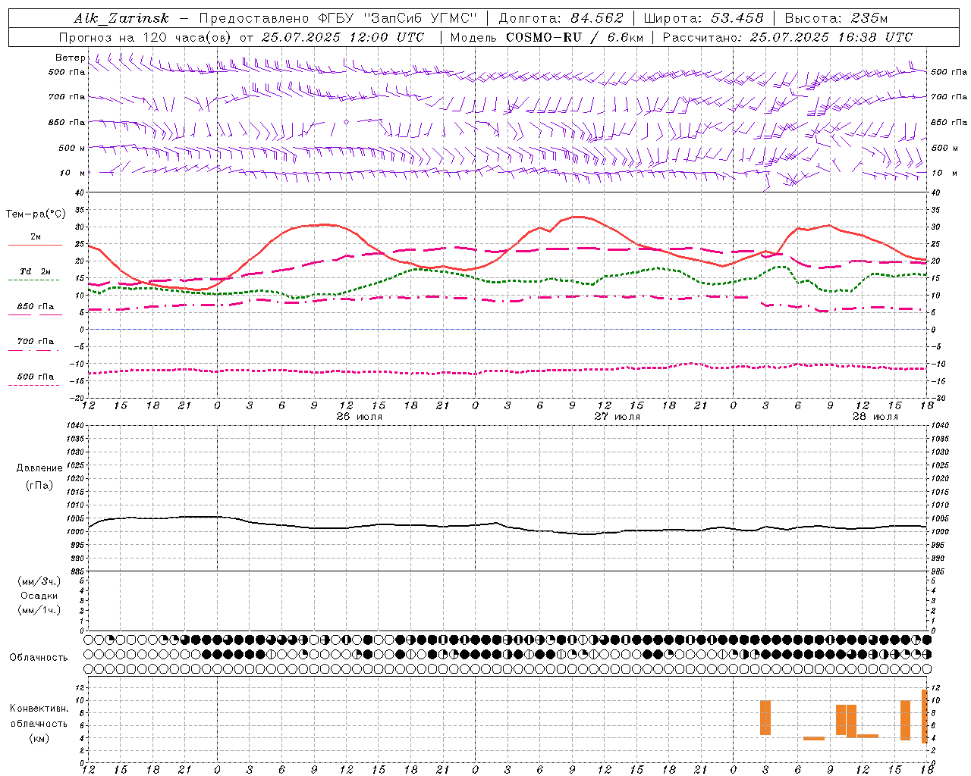Click the 26 июля date label
971x776 pixels.
(360, 417)
